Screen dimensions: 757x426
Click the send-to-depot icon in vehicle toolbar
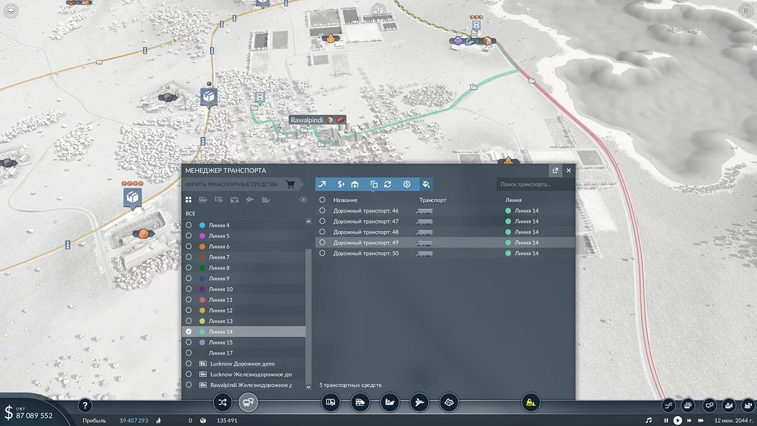coord(355,184)
